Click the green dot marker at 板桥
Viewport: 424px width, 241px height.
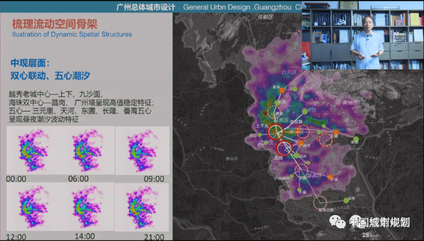click(x=346, y=200)
